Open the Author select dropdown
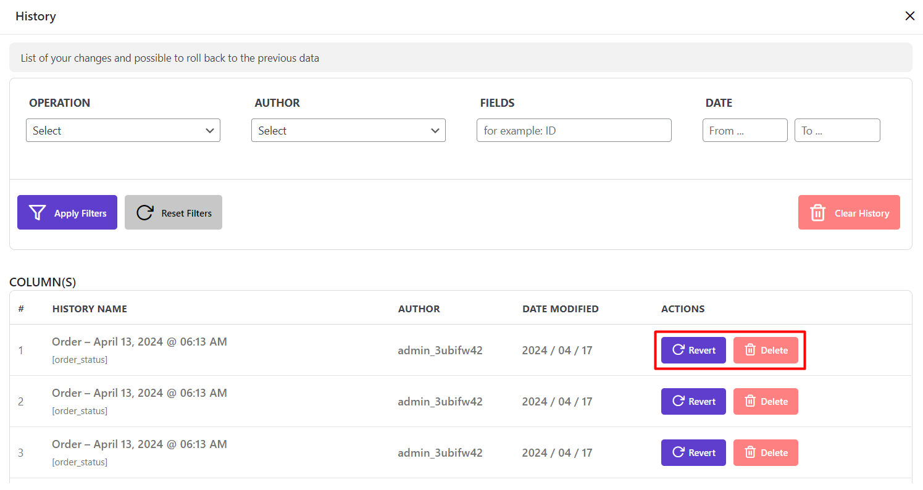Image resolution: width=923 pixels, height=490 pixels. tap(348, 131)
